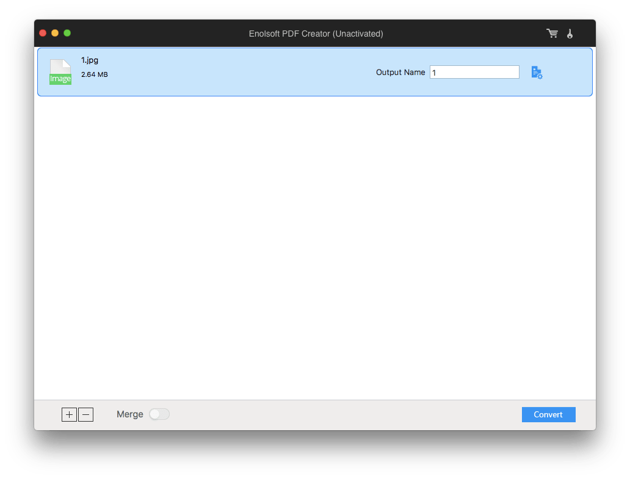Click the 2.64 MB file size text
The width and height of the screenshot is (630, 479).
(93, 74)
